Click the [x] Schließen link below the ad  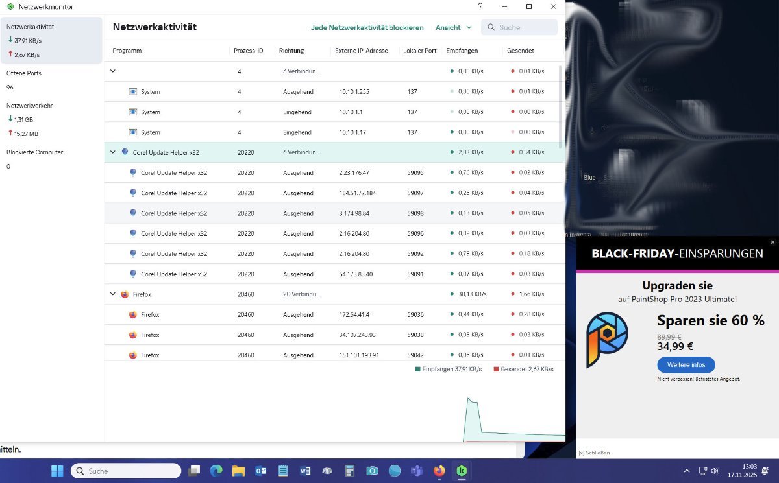tap(594, 453)
